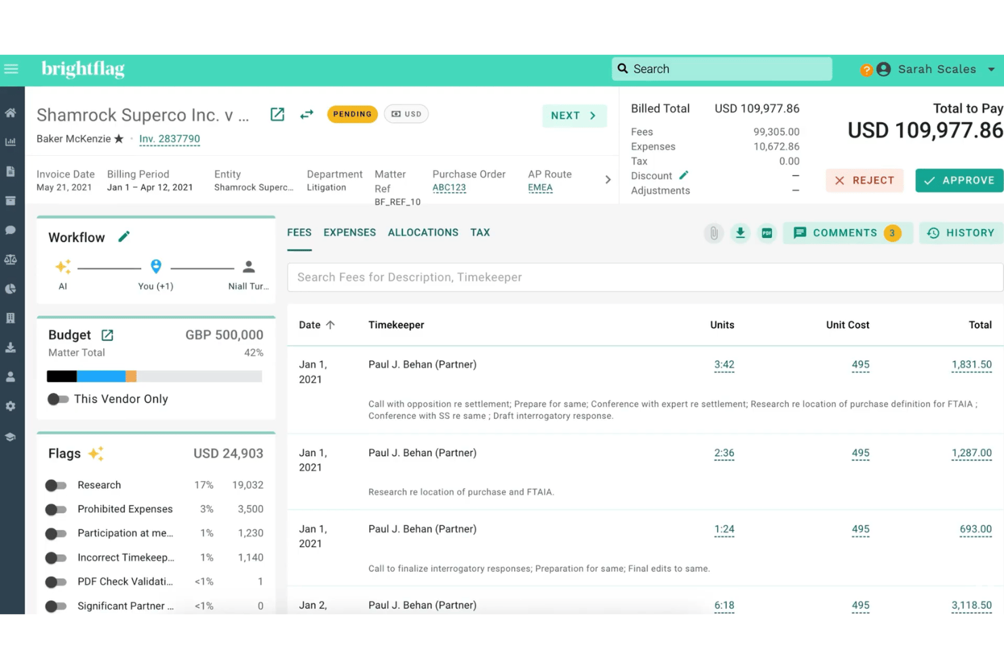Viewport: 1004px width, 669px height.
Task: Open the pie chart sidebar icon
Action: (x=11, y=289)
